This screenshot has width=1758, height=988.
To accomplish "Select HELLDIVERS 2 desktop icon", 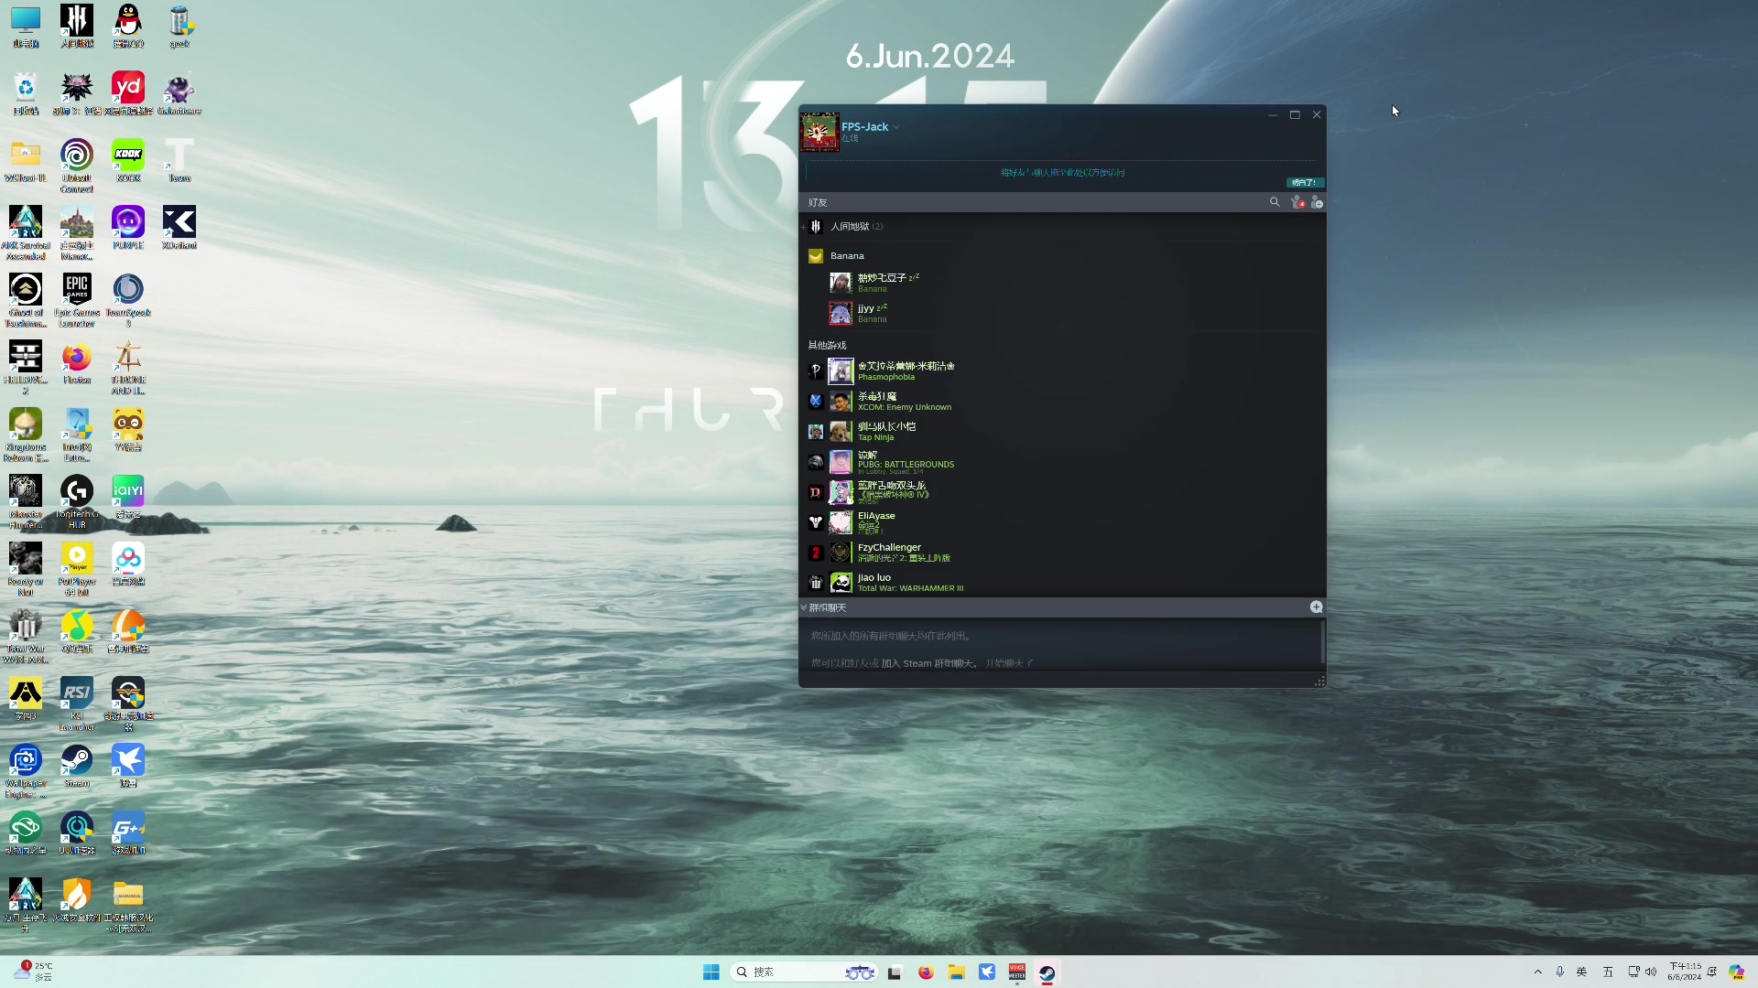I will pyautogui.click(x=26, y=367).
